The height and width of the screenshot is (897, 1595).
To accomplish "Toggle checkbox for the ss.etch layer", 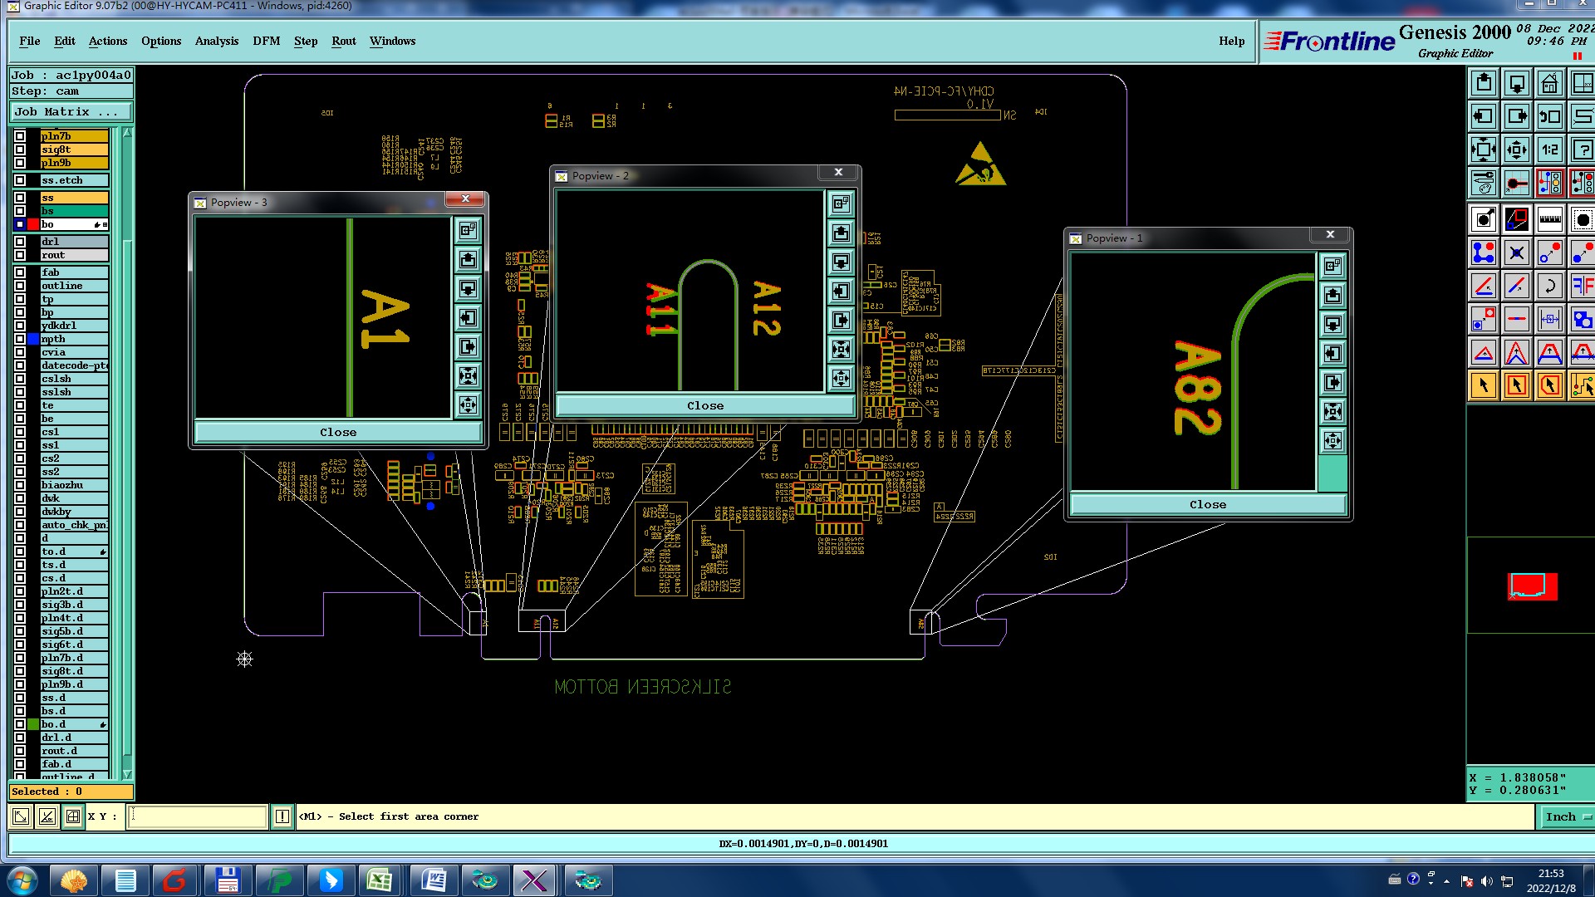I will tap(20, 180).
